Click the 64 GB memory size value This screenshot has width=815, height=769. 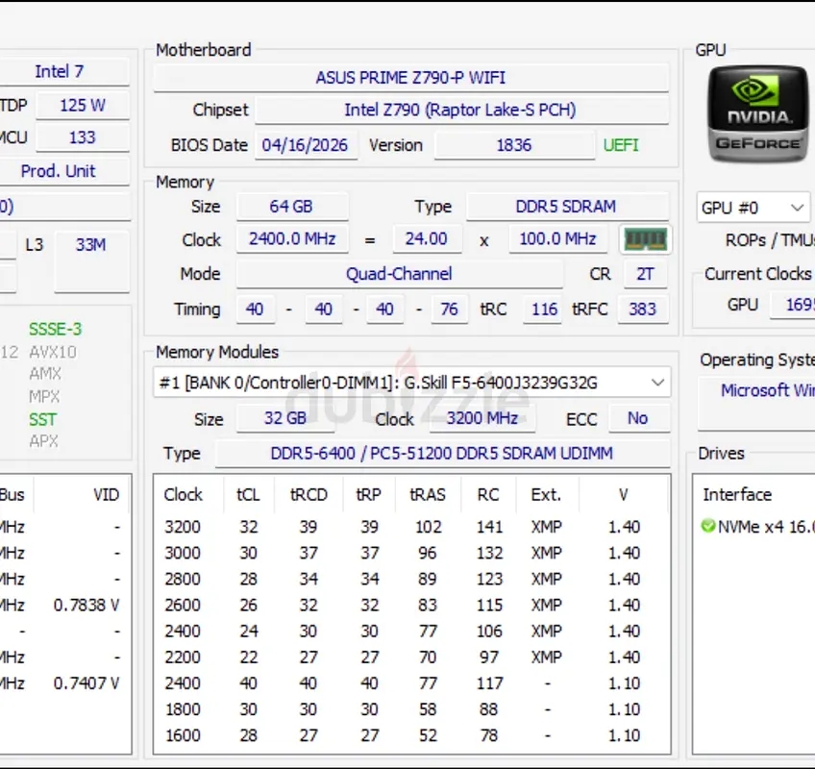coord(291,207)
